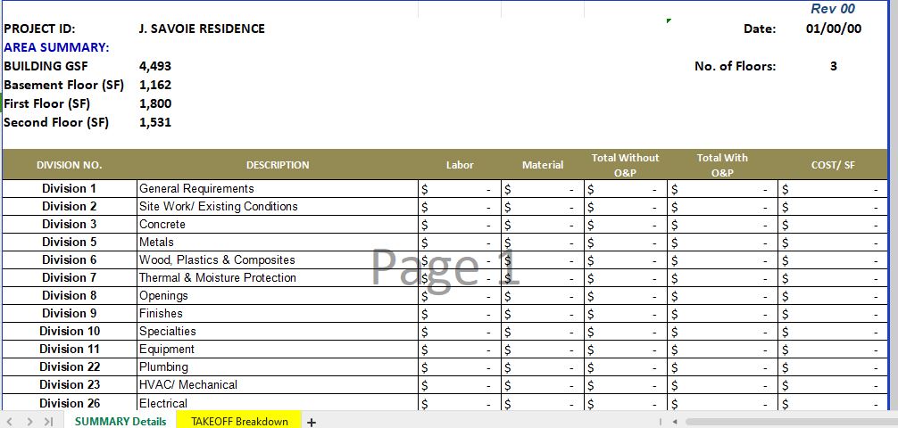Click the Total Without O&P header
This screenshot has width=898, height=428.
[x=626, y=165]
